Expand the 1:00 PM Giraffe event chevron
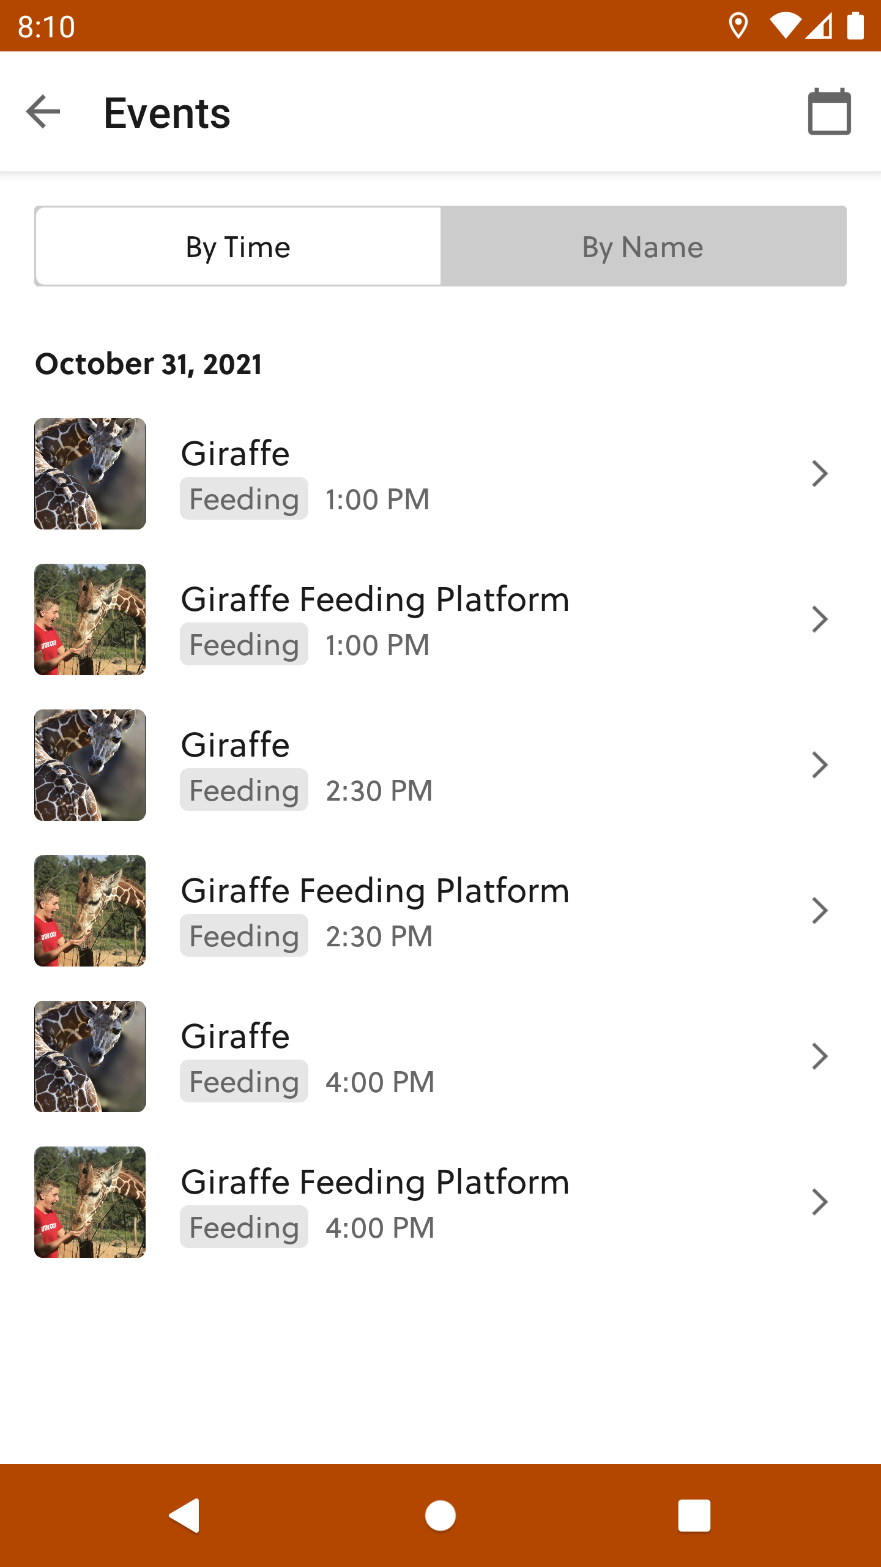 coord(819,474)
